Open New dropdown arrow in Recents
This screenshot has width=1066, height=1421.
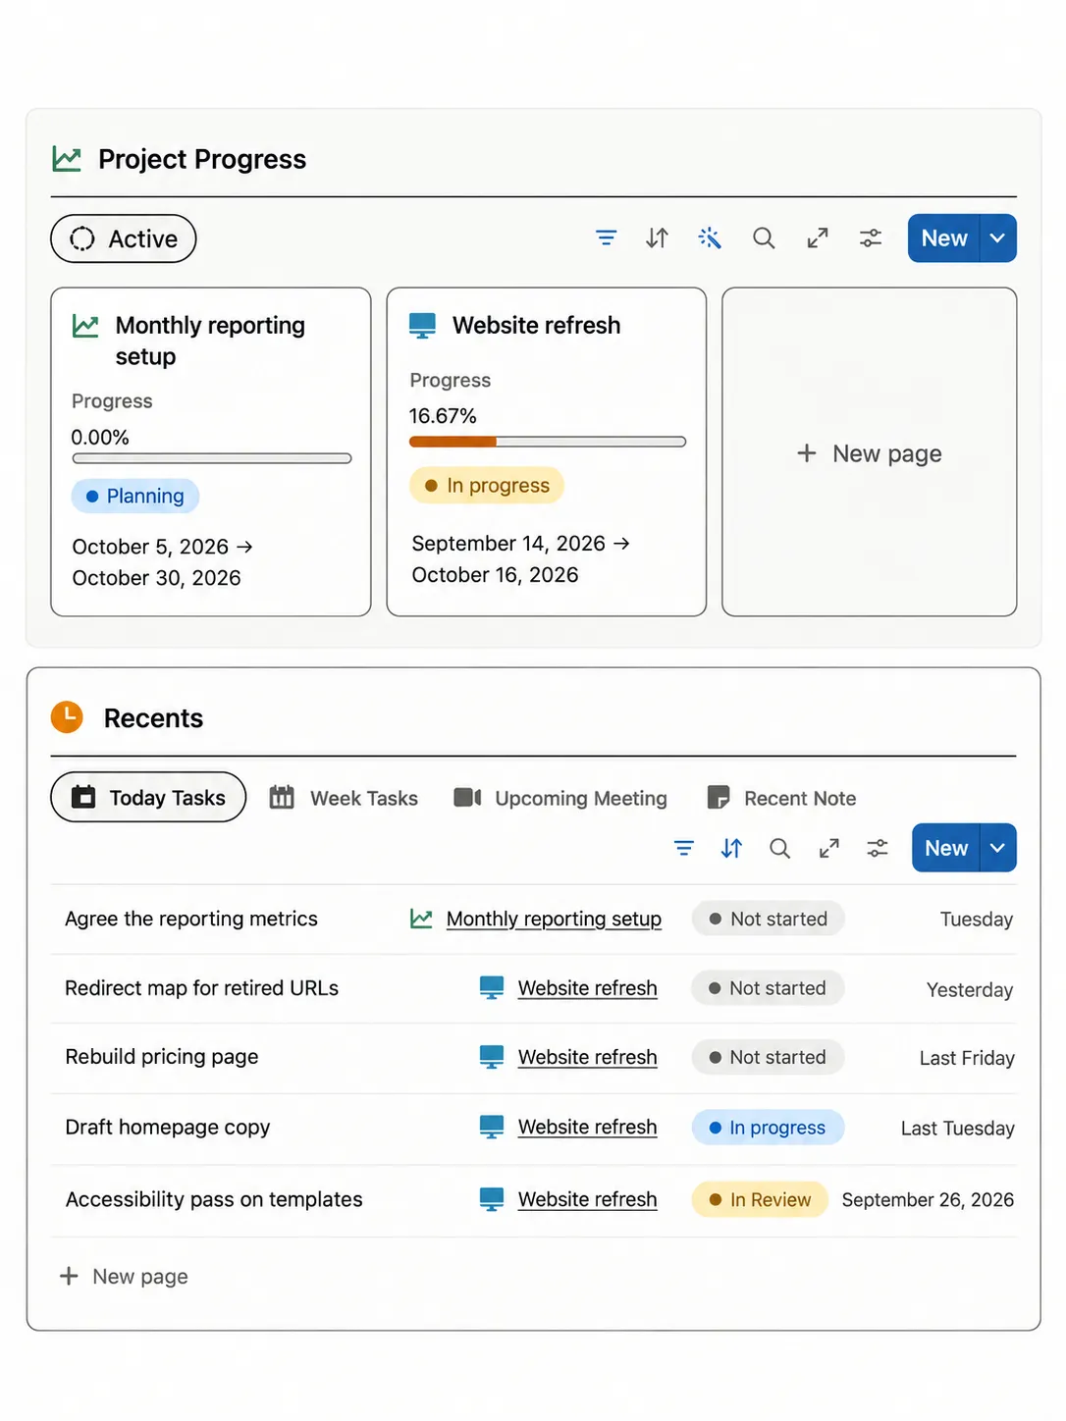(998, 848)
